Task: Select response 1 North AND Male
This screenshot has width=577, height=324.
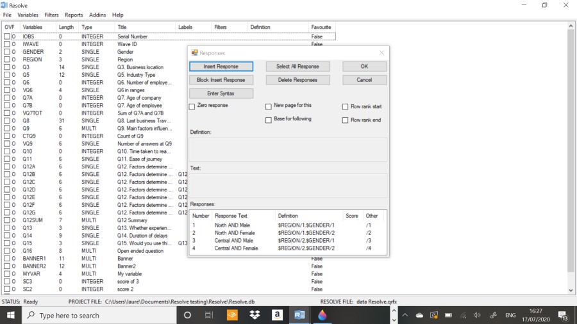Action: pos(288,225)
